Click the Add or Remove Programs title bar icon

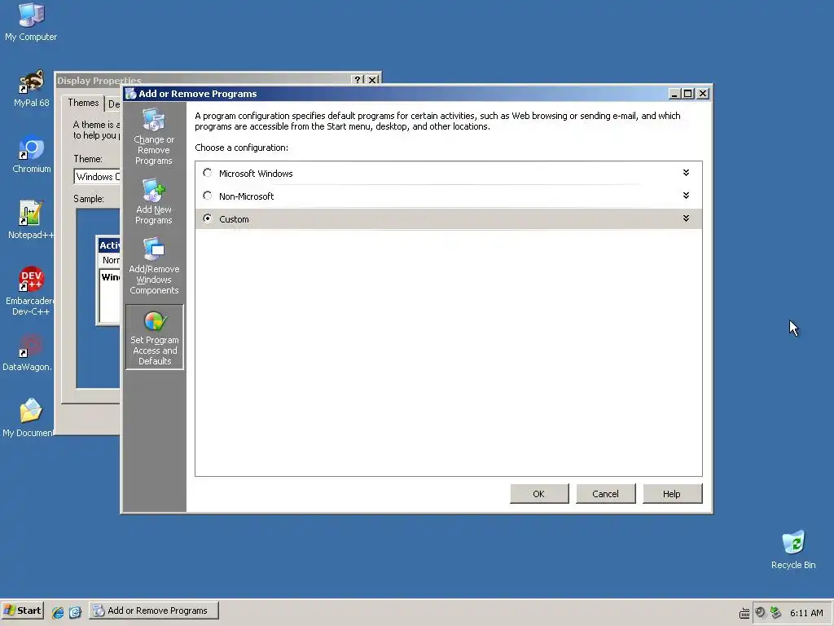(x=131, y=94)
